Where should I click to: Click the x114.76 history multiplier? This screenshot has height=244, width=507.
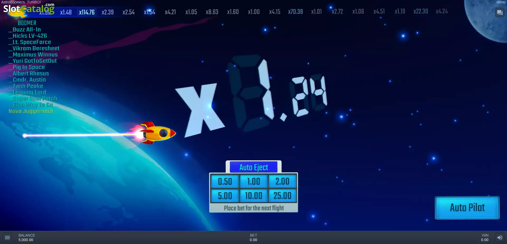[87, 12]
